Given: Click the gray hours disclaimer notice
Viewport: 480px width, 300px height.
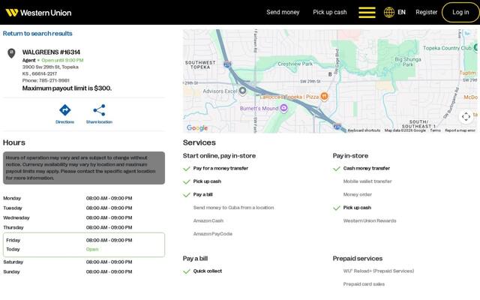Looking at the screenshot, I should 84,168.
